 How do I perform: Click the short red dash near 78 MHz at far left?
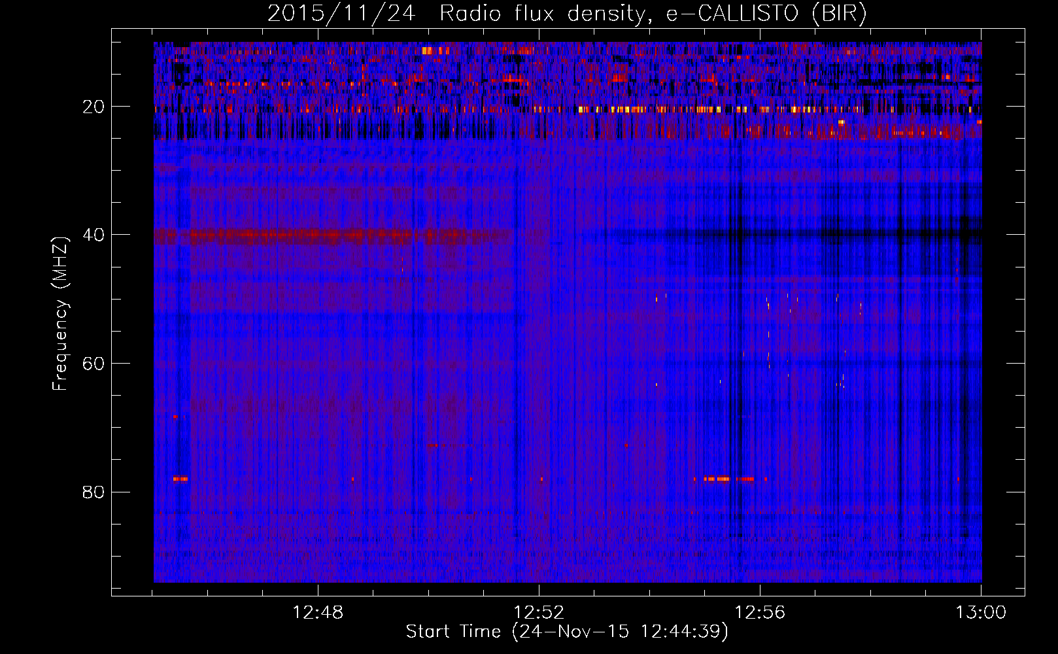(180, 479)
